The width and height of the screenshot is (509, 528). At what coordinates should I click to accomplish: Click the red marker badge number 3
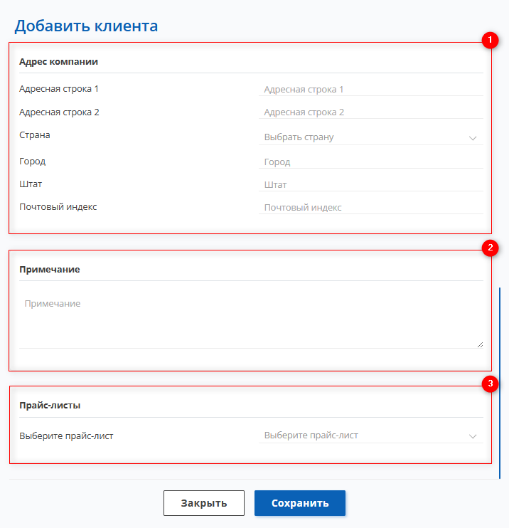click(490, 384)
